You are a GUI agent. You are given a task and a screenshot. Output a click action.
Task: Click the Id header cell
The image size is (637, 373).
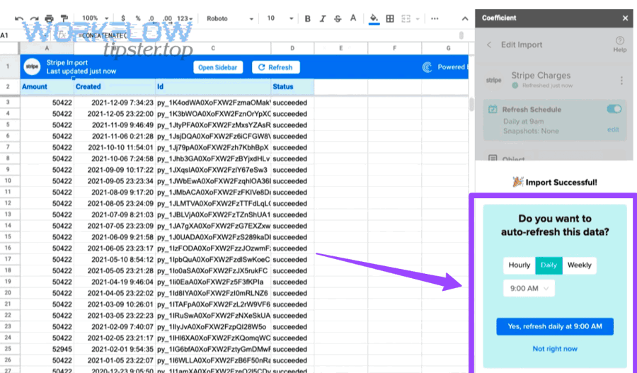tap(213, 86)
